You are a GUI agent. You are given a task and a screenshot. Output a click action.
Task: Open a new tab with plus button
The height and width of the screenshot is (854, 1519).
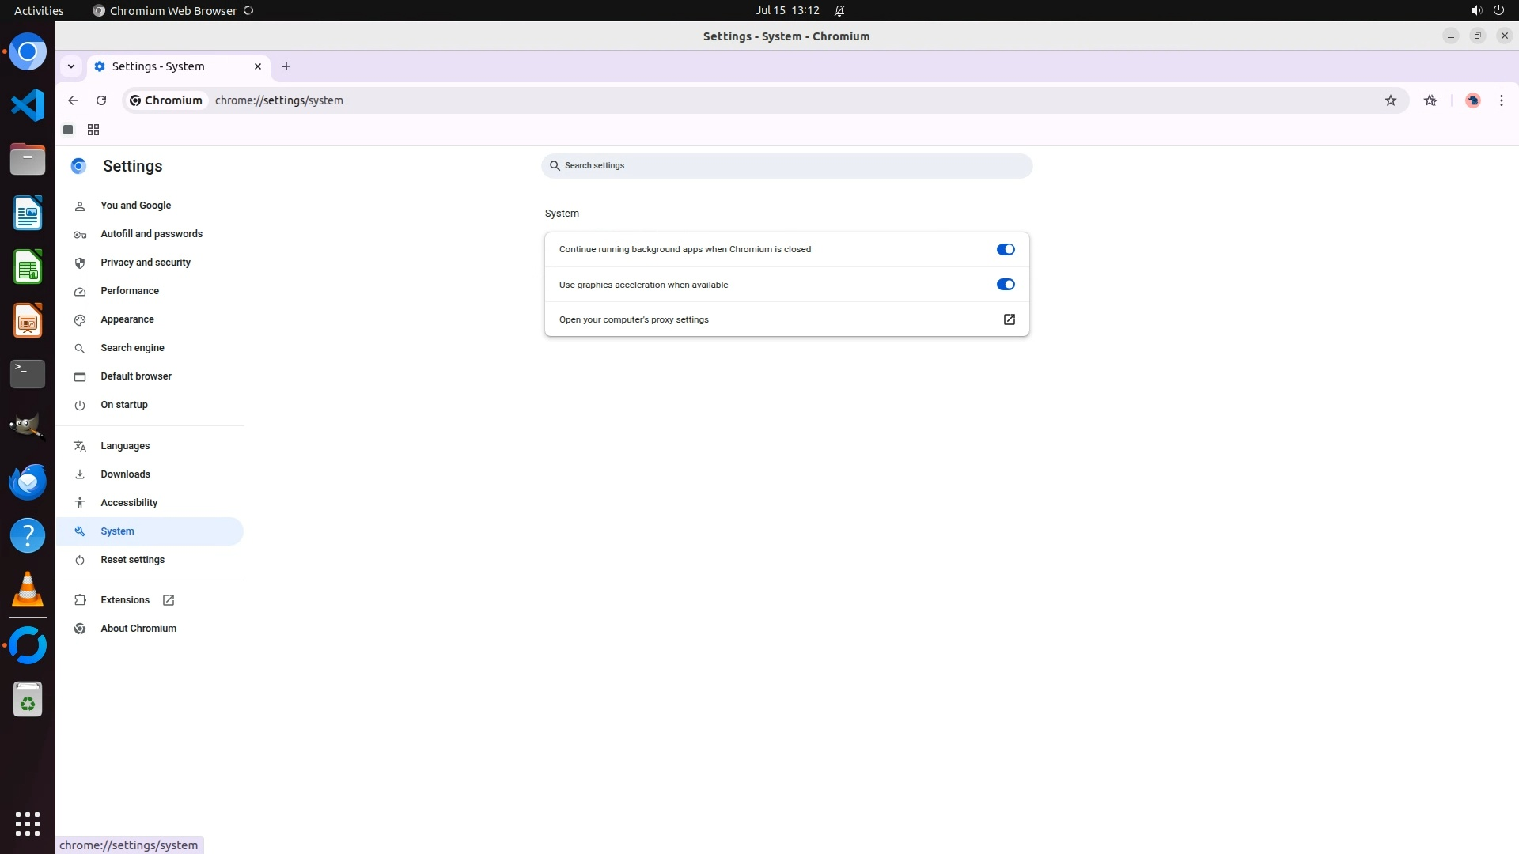pos(286,66)
